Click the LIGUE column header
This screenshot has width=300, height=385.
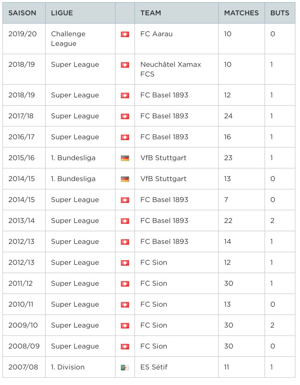click(x=62, y=13)
